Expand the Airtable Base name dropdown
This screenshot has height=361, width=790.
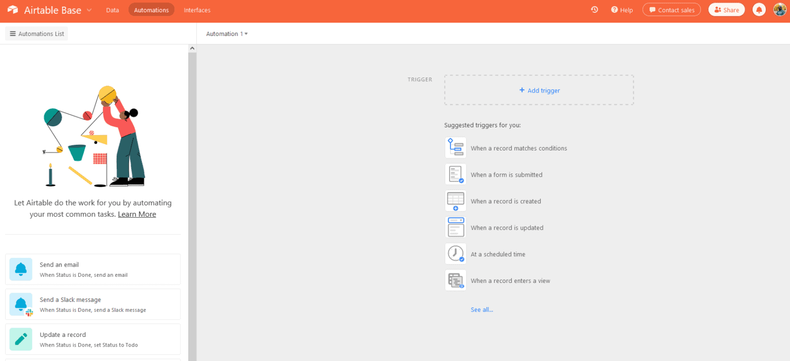click(89, 10)
